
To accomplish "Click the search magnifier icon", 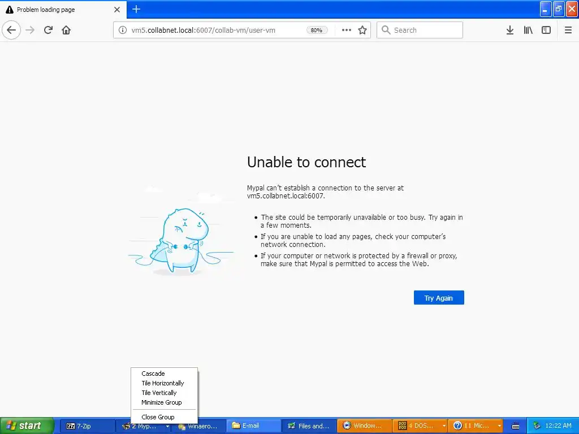I will click(386, 30).
